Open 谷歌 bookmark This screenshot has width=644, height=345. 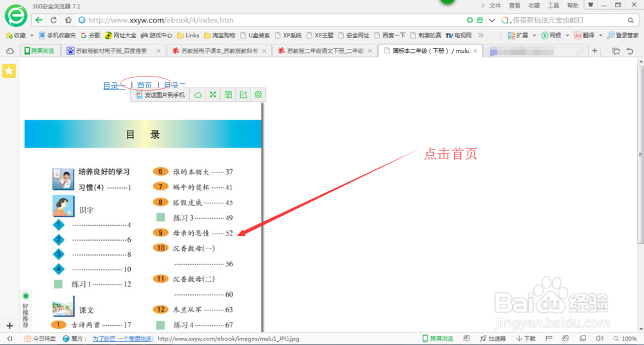(x=90, y=36)
